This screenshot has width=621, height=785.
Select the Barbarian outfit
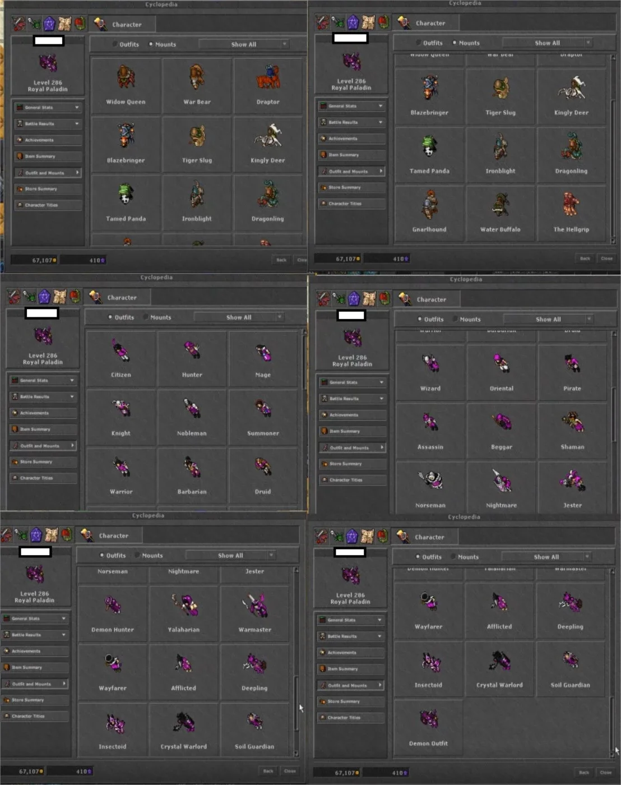point(192,475)
